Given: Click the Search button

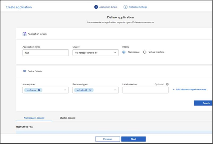Looking at the screenshot, I should (x=203, y=103).
